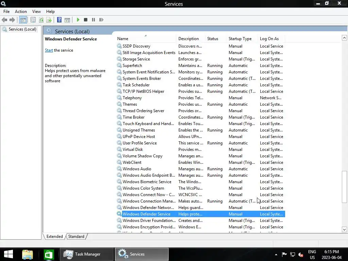Image resolution: width=348 pixels, height=261 pixels.
Task: Select the Windows Color System service
Action: [143, 188]
